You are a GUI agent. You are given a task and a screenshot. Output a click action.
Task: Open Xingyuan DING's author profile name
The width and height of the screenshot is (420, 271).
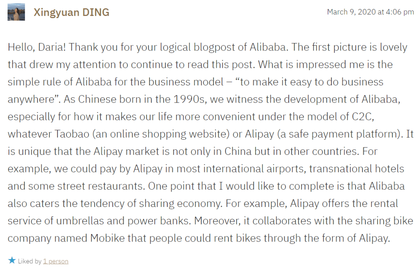coord(71,12)
